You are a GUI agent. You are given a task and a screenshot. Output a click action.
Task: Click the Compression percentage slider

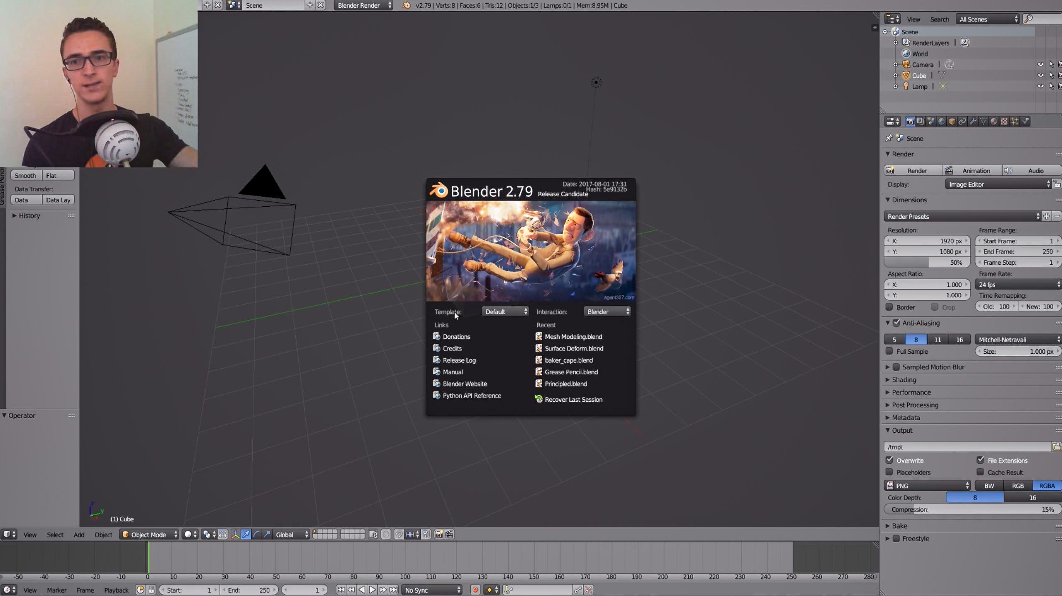[972, 509]
